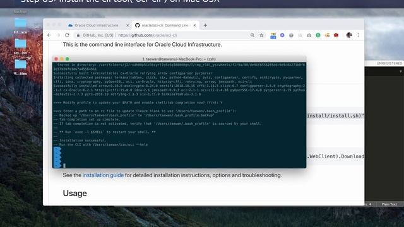
Task: Click the 'This is the command line interface' text
Action: tap(142, 45)
